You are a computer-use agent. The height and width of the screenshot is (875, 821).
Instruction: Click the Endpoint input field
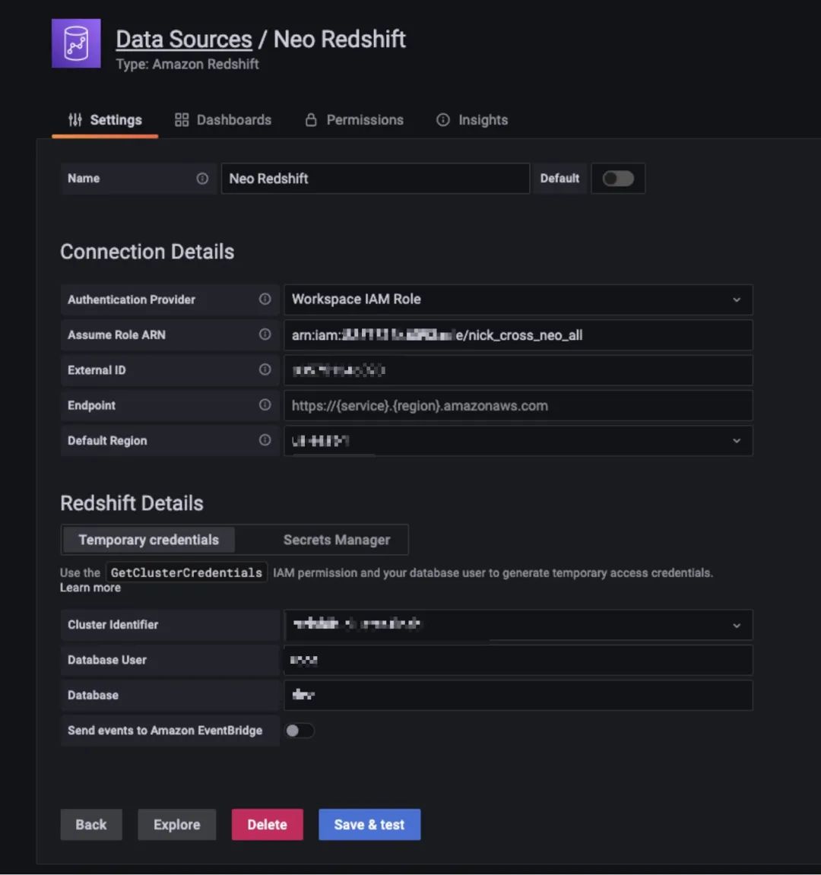pyautogui.click(x=518, y=406)
